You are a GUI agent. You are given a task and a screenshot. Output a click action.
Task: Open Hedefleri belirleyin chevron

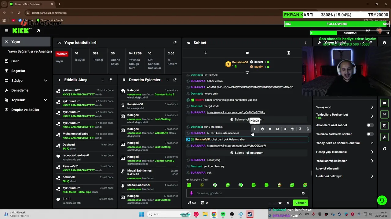pos(372,176)
